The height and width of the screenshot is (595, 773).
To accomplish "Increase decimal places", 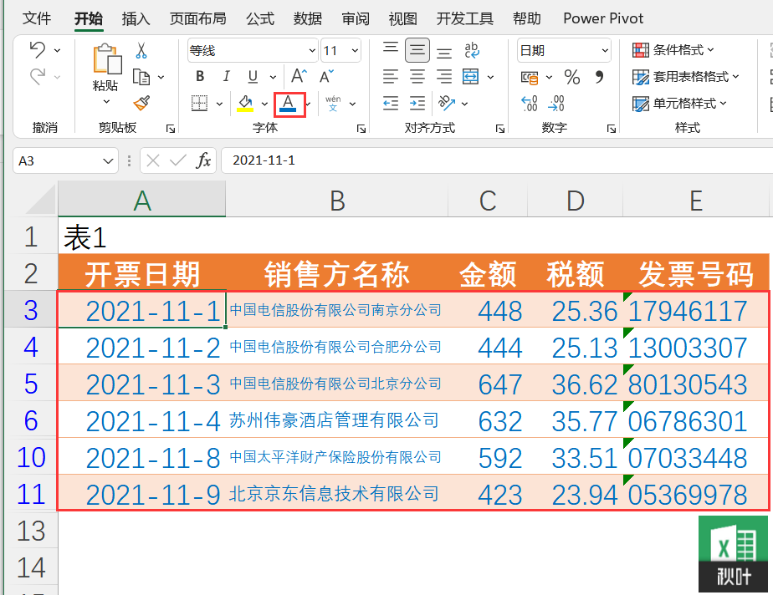I will (x=529, y=104).
